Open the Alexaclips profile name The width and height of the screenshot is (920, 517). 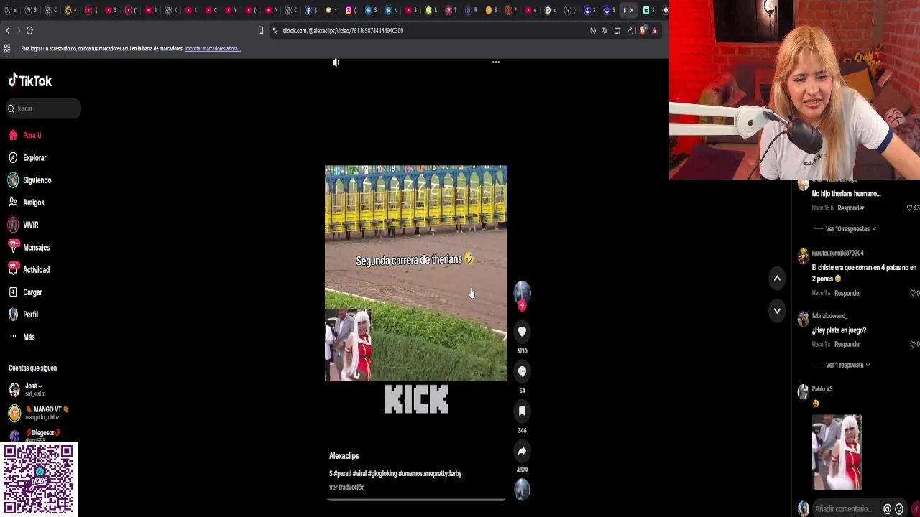click(x=344, y=456)
